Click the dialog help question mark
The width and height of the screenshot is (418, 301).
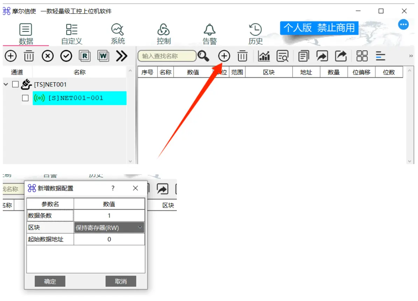point(113,188)
